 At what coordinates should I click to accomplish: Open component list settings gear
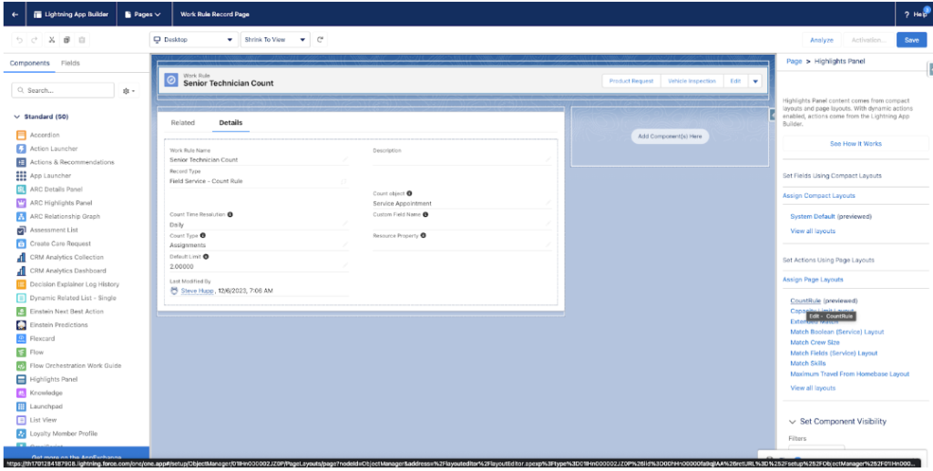128,91
